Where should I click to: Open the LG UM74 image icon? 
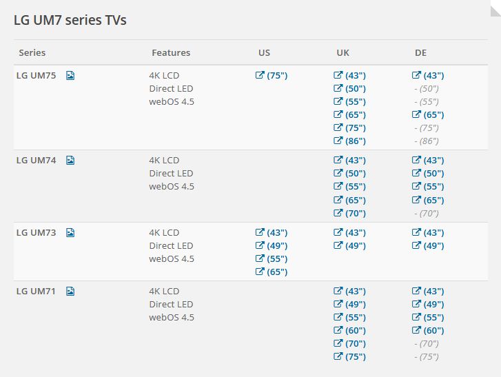[x=70, y=160]
